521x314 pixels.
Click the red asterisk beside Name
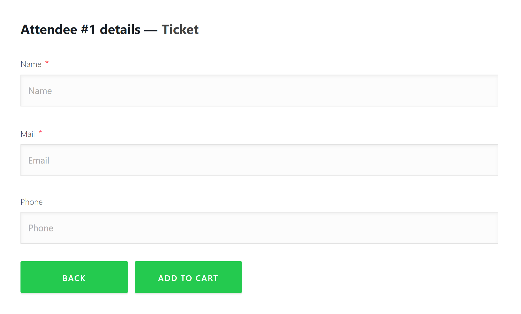47,62
